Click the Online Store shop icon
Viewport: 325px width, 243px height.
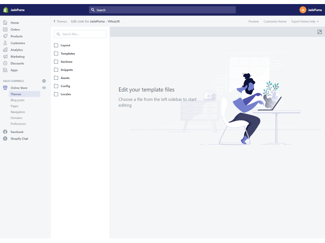pyautogui.click(x=5, y=87)
